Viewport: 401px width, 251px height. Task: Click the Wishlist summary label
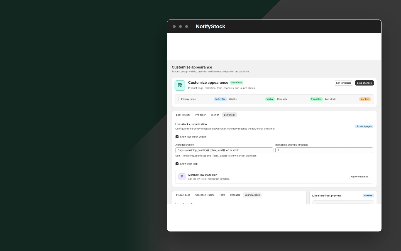pos(233,99)
